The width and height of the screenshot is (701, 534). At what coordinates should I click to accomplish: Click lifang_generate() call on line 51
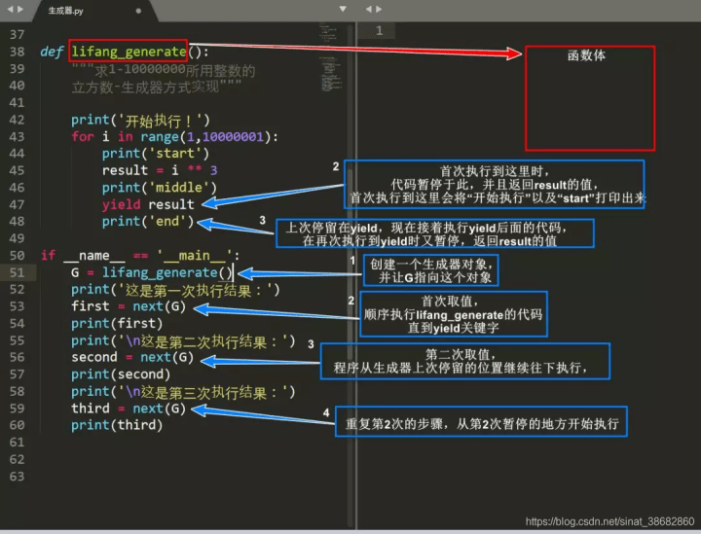click(x=167, y=272)
